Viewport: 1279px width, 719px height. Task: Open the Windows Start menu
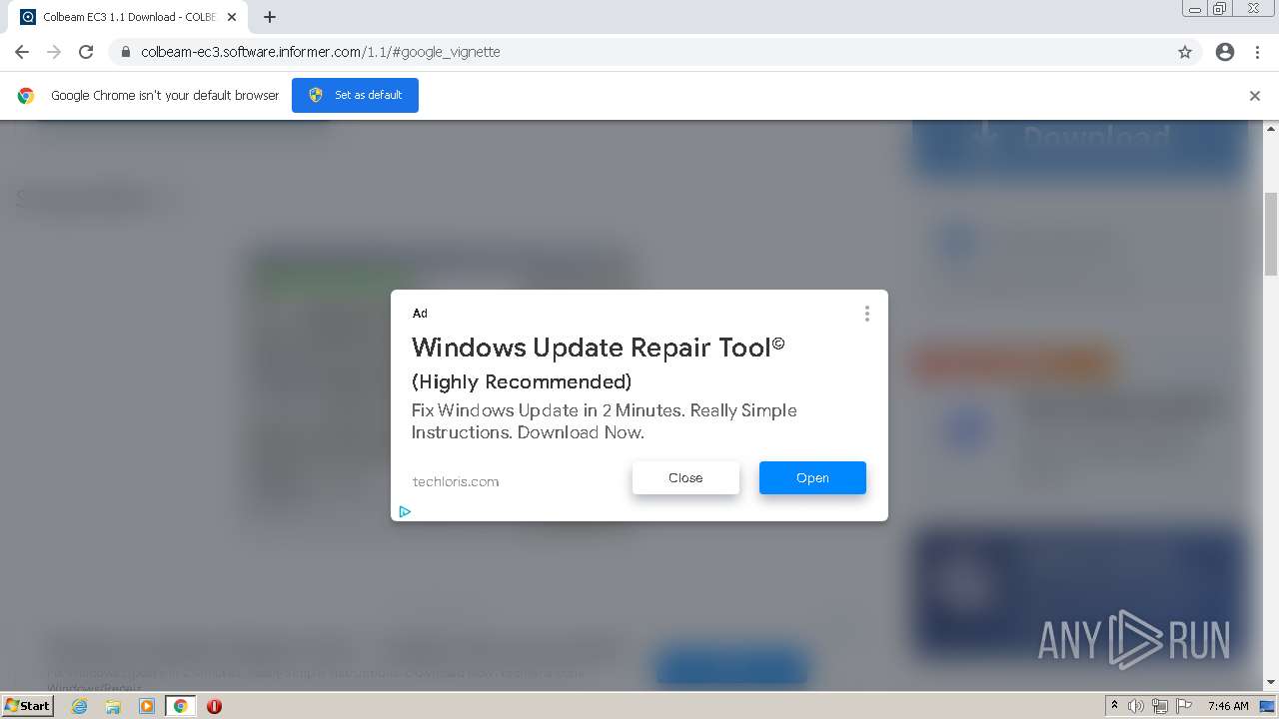(x=27, y=705)
